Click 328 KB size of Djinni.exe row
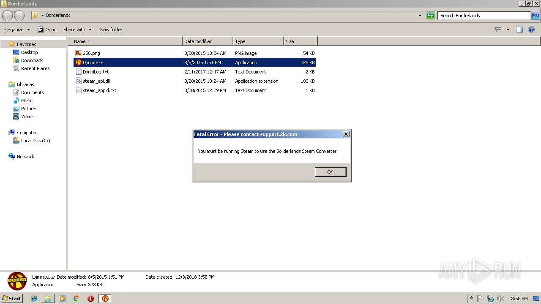The height and width of the screenshot is (304, 541). (308, 62)
